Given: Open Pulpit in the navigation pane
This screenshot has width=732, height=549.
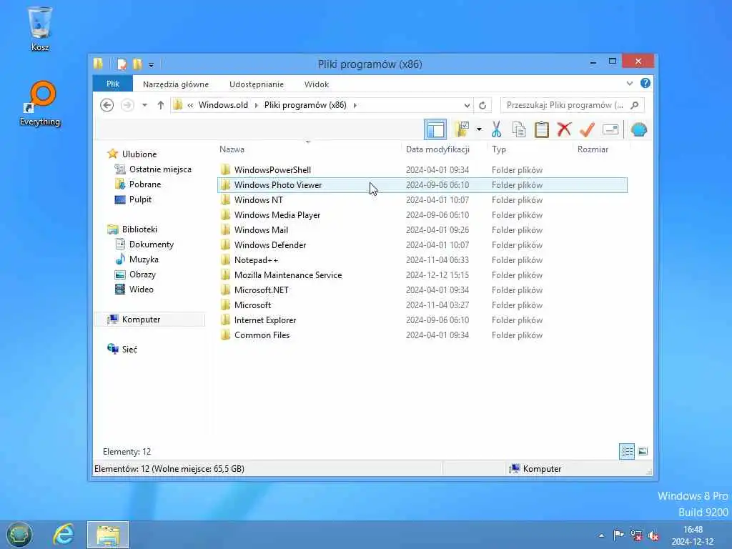Looking at the screenshot, I should 134,199.
